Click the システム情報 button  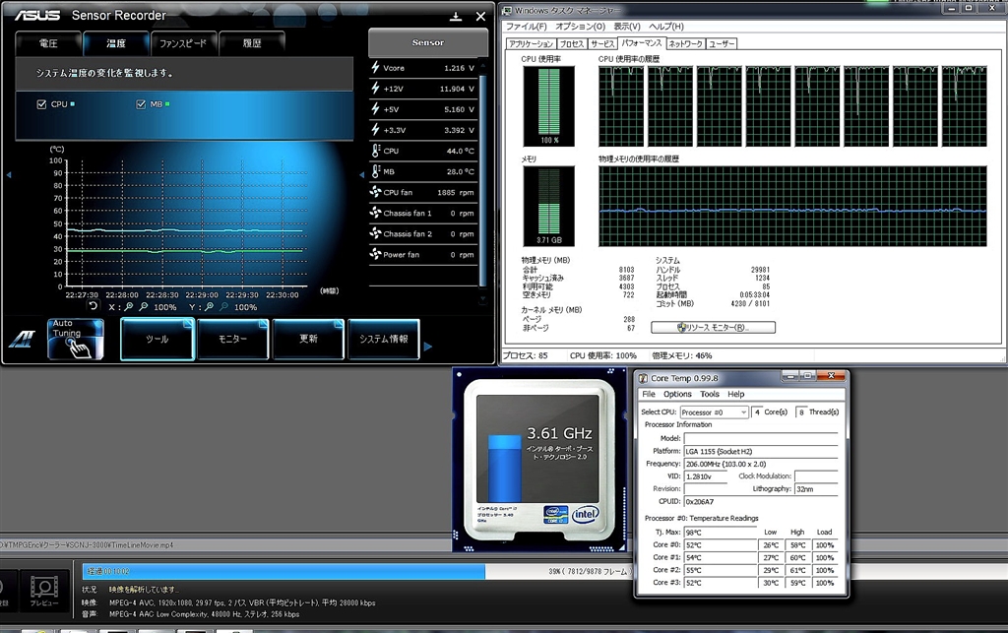(384, 339)
